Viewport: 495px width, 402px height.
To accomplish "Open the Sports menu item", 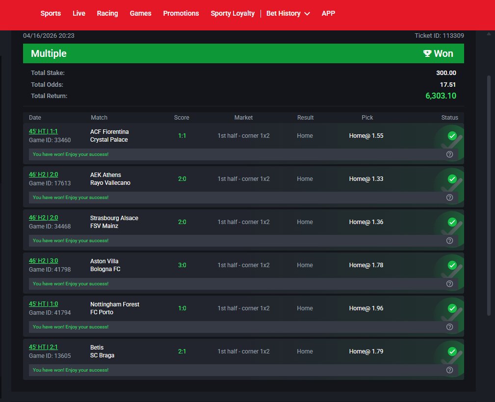I will click(x=51, y=13).
